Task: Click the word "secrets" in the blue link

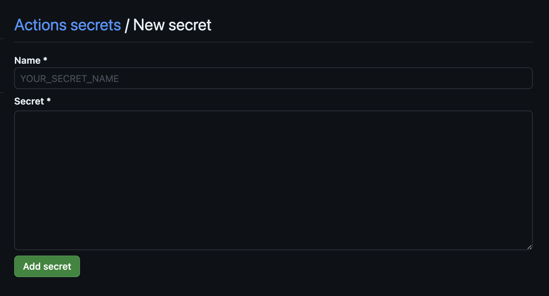Action: (x=96, y=25)
